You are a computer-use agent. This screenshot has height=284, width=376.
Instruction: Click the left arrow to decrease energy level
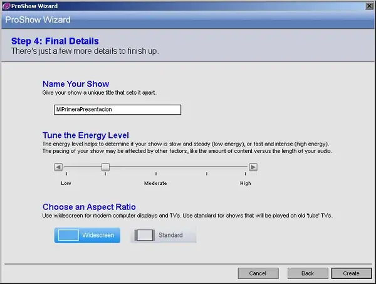[58, 167]
